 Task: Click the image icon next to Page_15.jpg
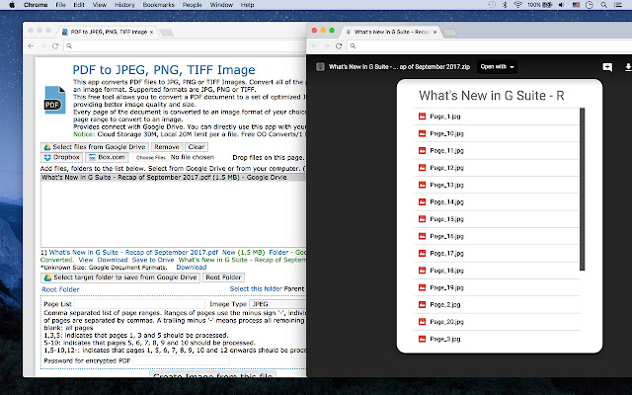[422, 219]
